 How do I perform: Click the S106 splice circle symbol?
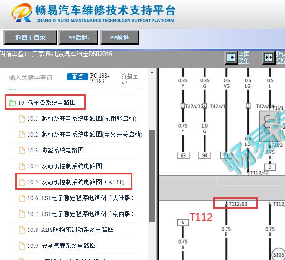coord(278,255)
